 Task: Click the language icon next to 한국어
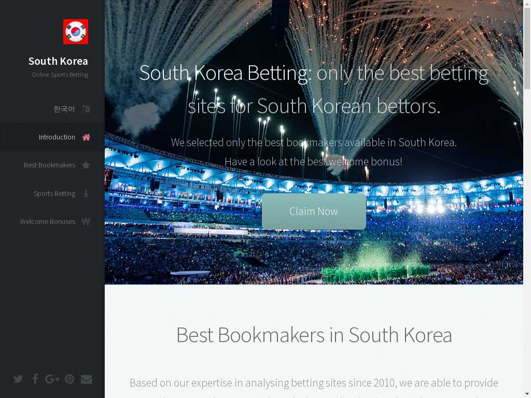[86, 109]
